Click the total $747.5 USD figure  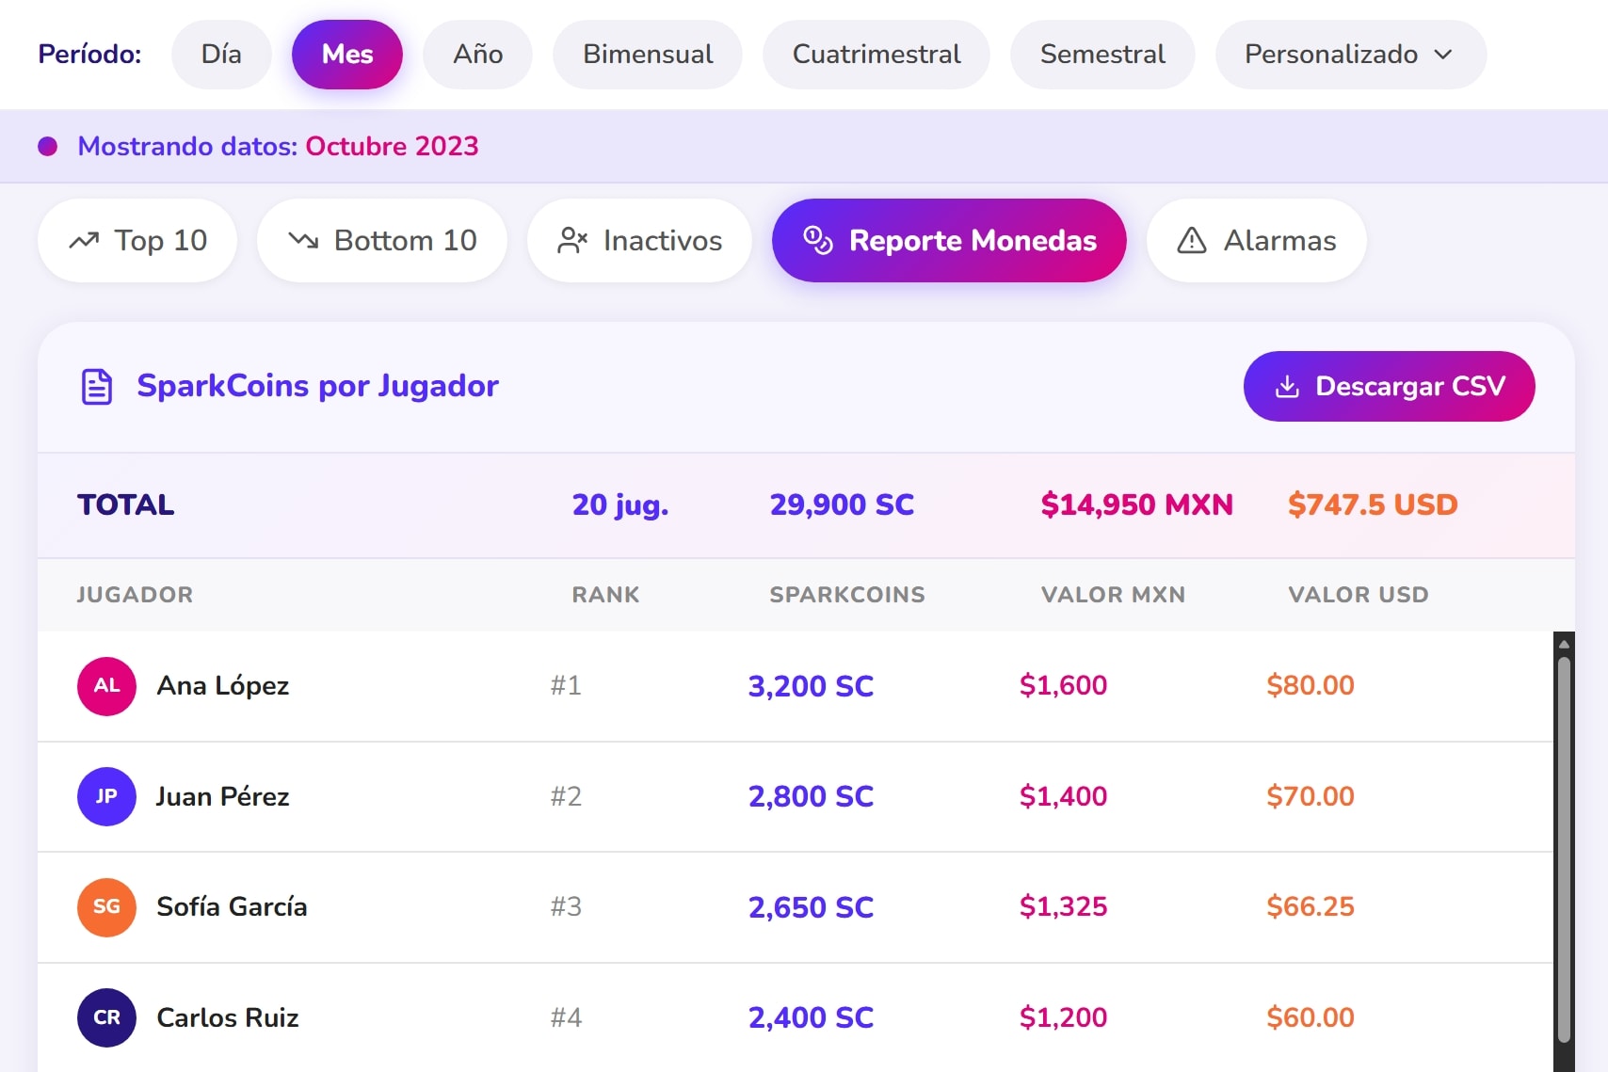[x=1373, y=505]
